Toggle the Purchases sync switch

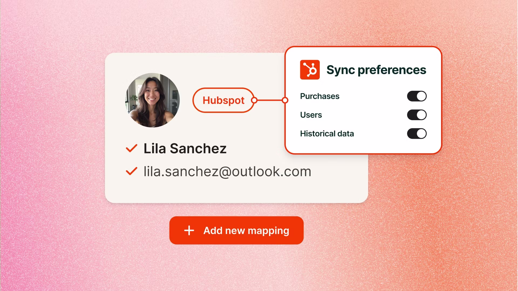(417, 96)
